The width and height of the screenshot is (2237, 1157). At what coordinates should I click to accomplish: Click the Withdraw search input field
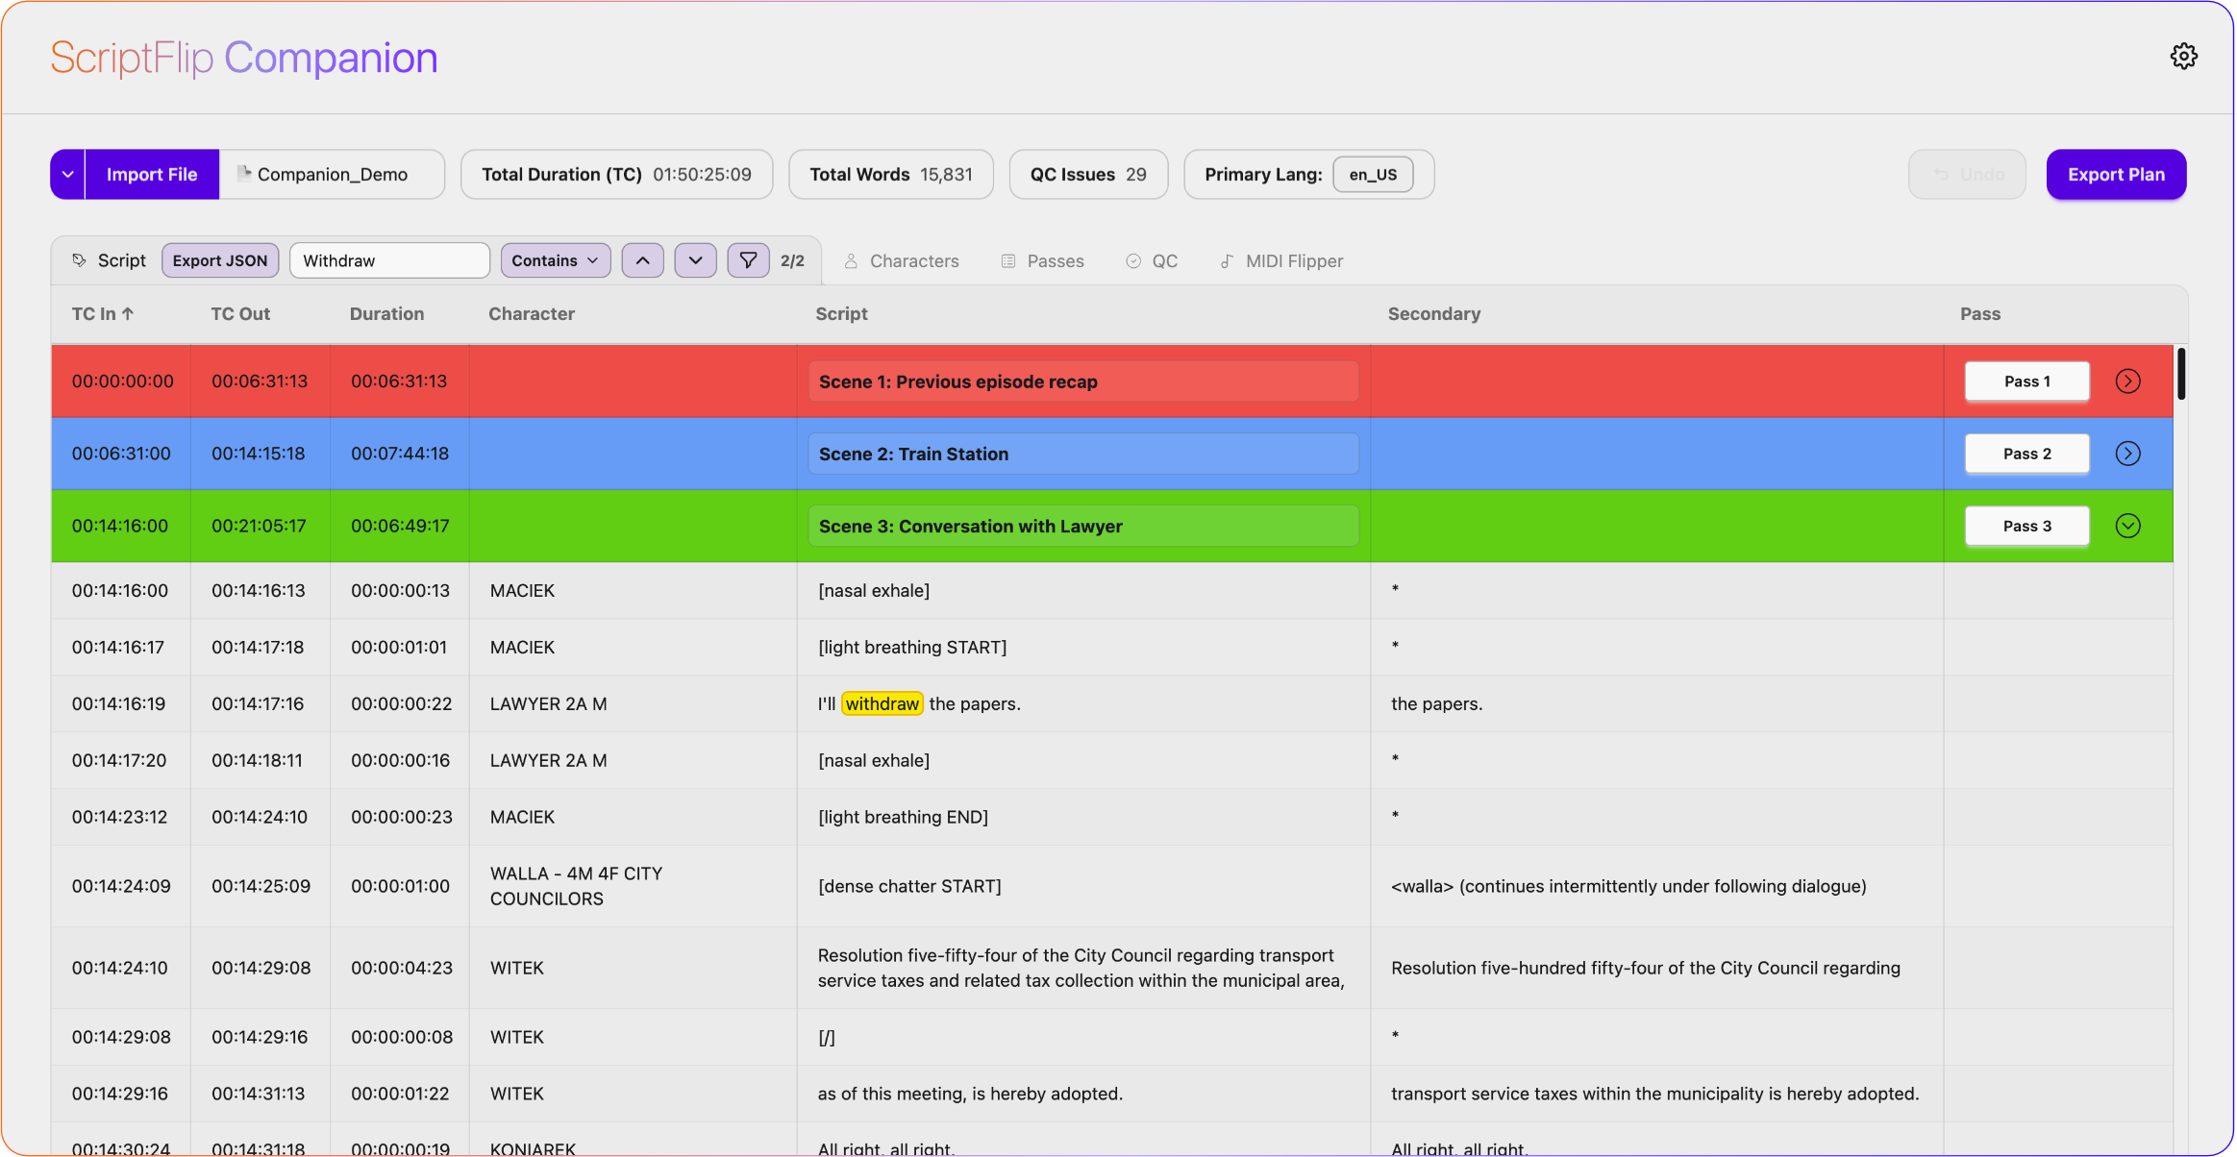click(x=388, y=260)
